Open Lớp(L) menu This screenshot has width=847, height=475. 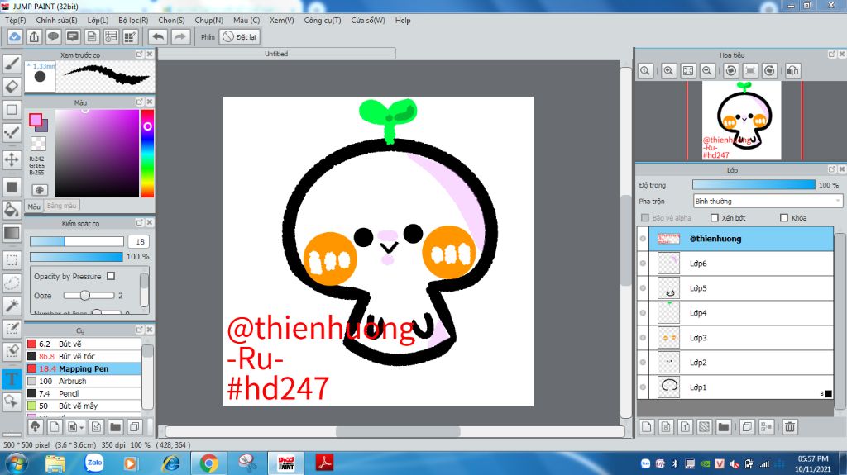tap(98, 20)
